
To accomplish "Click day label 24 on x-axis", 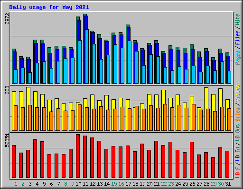I will [x=178, y=184].
